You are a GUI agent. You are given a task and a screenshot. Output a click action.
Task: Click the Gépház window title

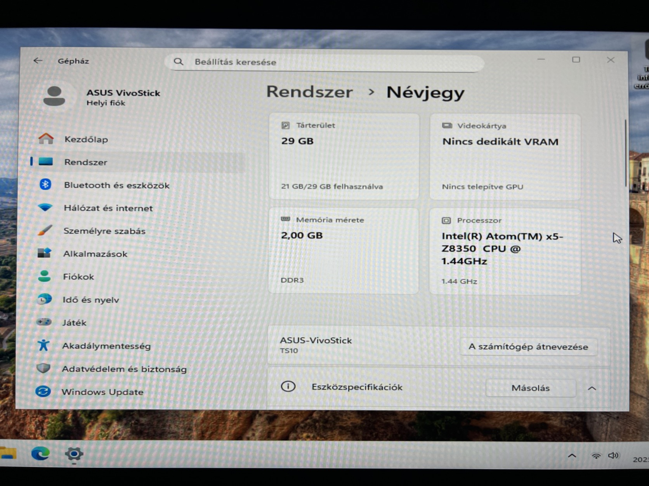click(73, 61)
